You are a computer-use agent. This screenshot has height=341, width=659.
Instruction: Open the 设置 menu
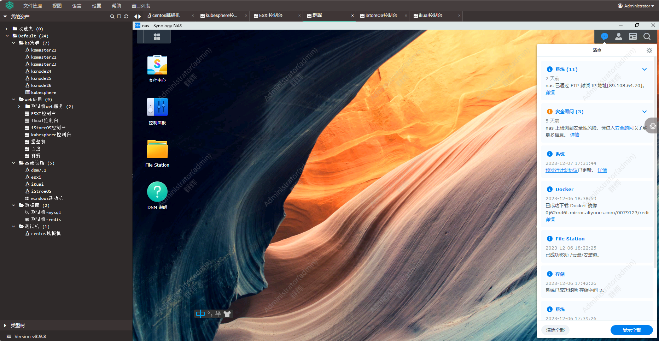[97, 6]
